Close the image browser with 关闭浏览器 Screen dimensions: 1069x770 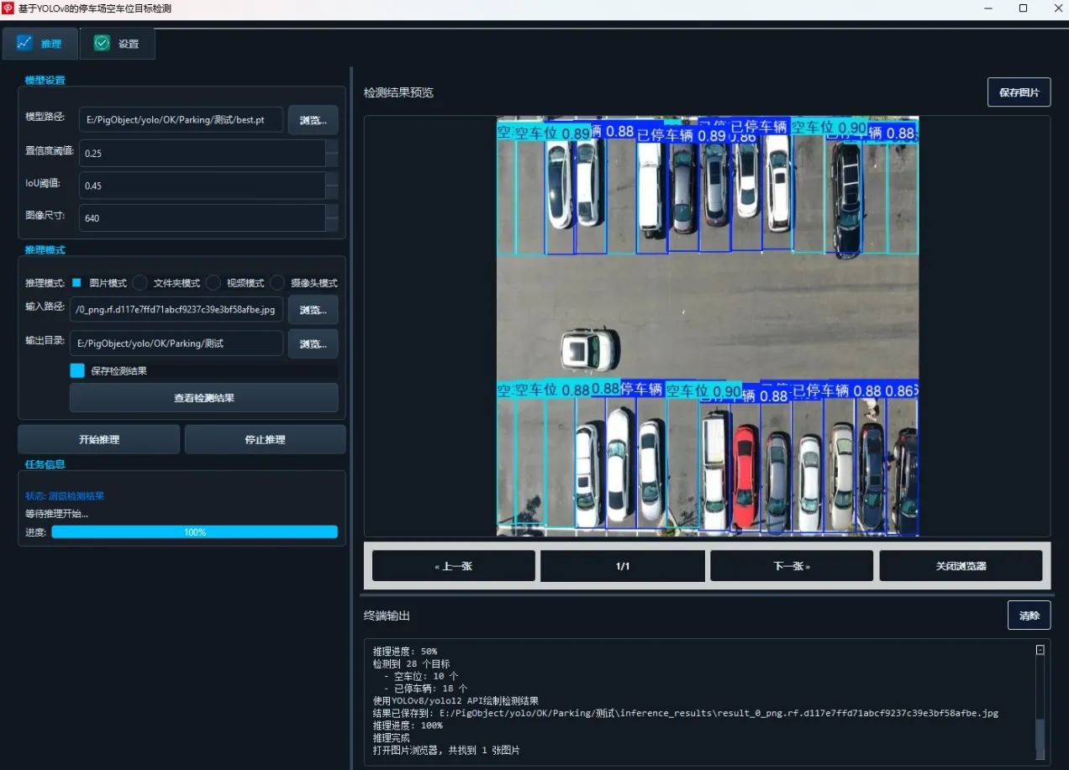[x=961, y=566]
